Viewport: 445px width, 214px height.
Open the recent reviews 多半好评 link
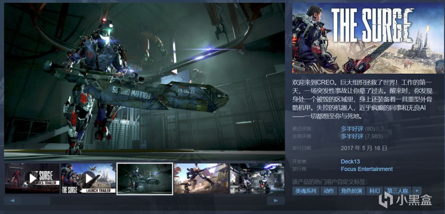pyautogui.click(x=352, y=129)
